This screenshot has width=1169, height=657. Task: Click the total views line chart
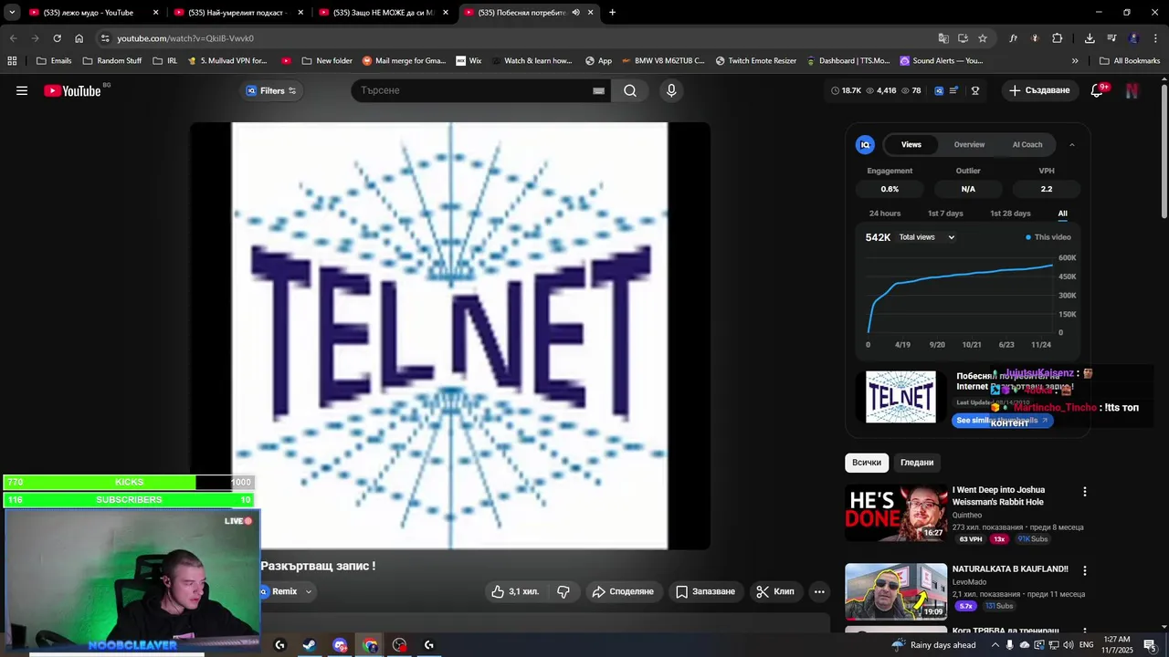coord(960,296)
